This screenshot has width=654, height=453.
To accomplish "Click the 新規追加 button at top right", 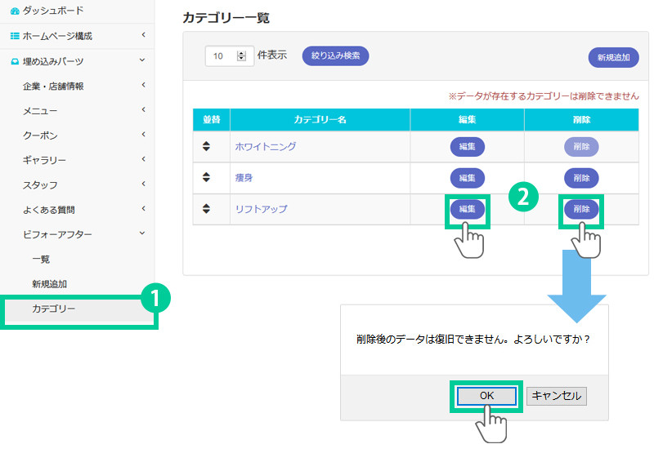I will tap(613, 57).
